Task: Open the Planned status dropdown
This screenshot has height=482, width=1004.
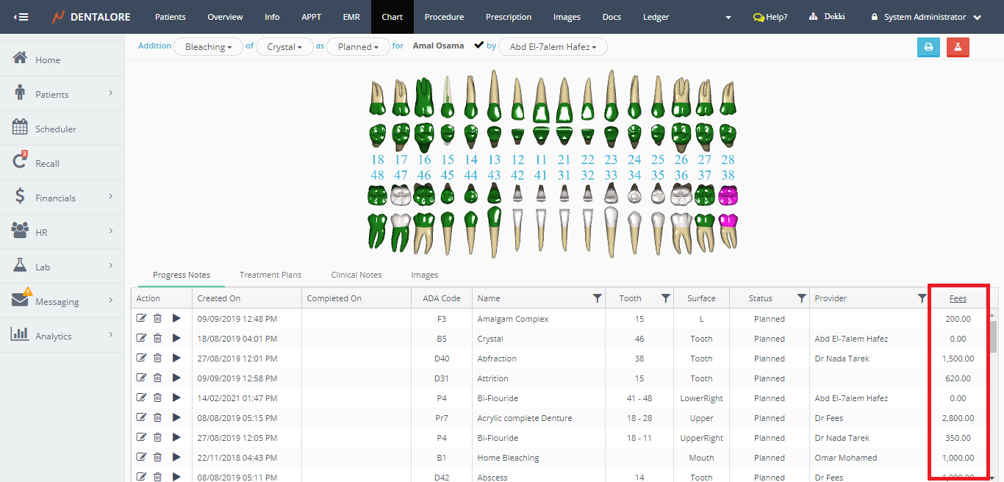Action: [358, 47]
